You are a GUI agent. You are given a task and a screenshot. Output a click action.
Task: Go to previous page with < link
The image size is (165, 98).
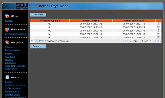130,41
